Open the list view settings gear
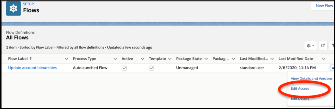 click(x=310, y=46)
